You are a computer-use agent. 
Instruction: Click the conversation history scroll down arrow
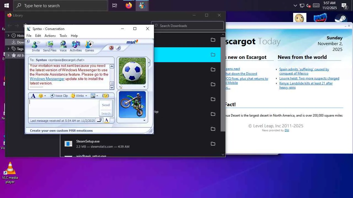112,88
